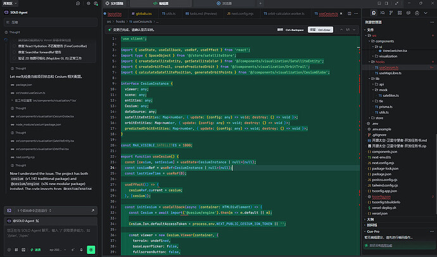Go to previous change arrow
The image size is (437, 257).
341,30
